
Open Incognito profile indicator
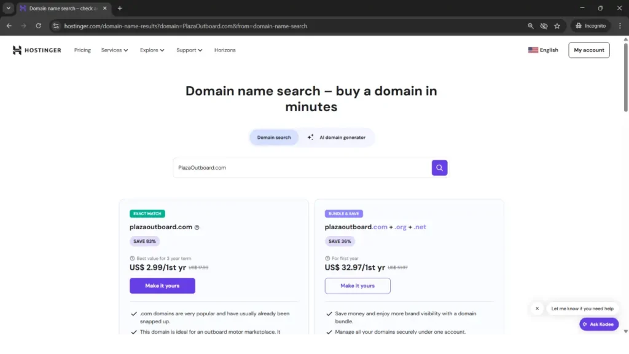coord(590,26)
